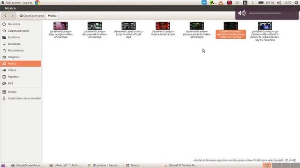
Task: Select Música in the sidebar
Action: click(x=21, y=63)
